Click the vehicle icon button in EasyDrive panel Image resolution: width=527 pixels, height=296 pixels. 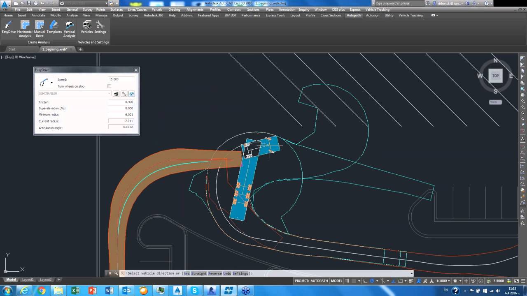pos(116,94)
